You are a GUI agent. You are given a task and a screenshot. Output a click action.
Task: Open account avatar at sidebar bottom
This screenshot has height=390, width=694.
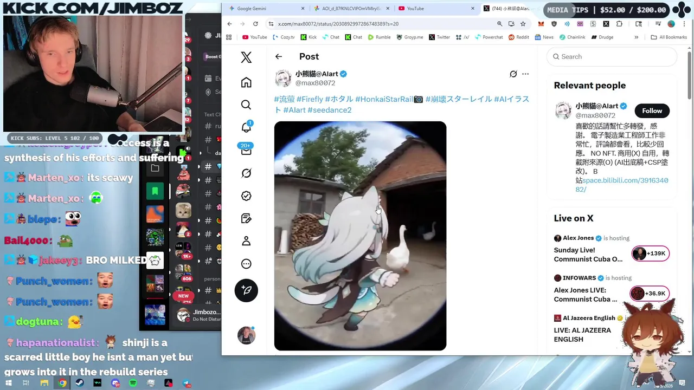(x=246, y=335)
